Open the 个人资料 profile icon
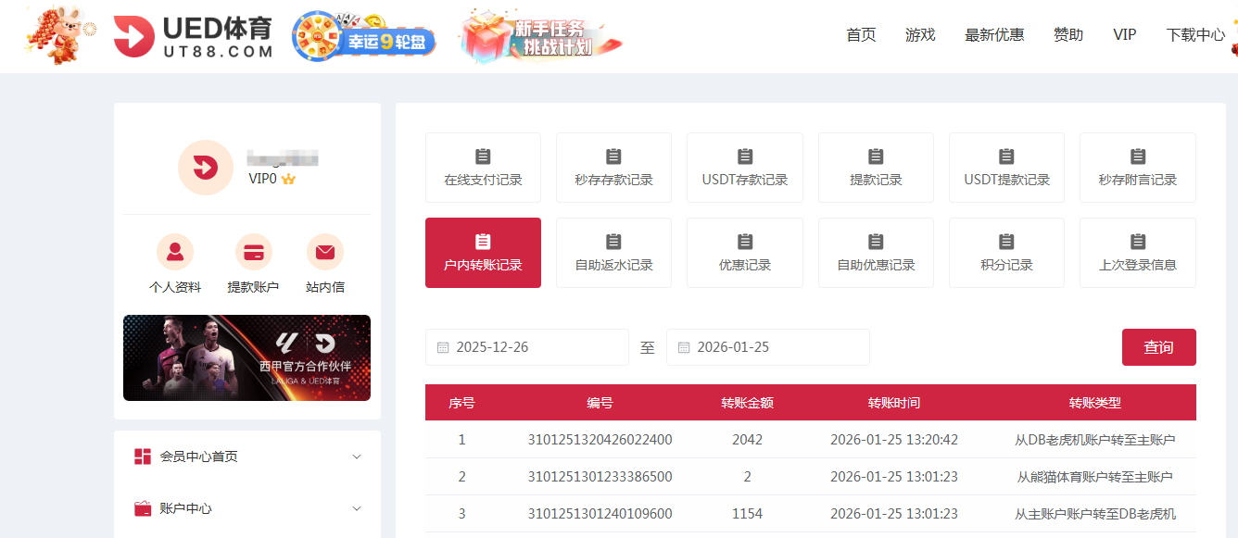Image resolution: width=1238 pixels, height=538 pixels. pyautogui.click(x=176, y=251)
